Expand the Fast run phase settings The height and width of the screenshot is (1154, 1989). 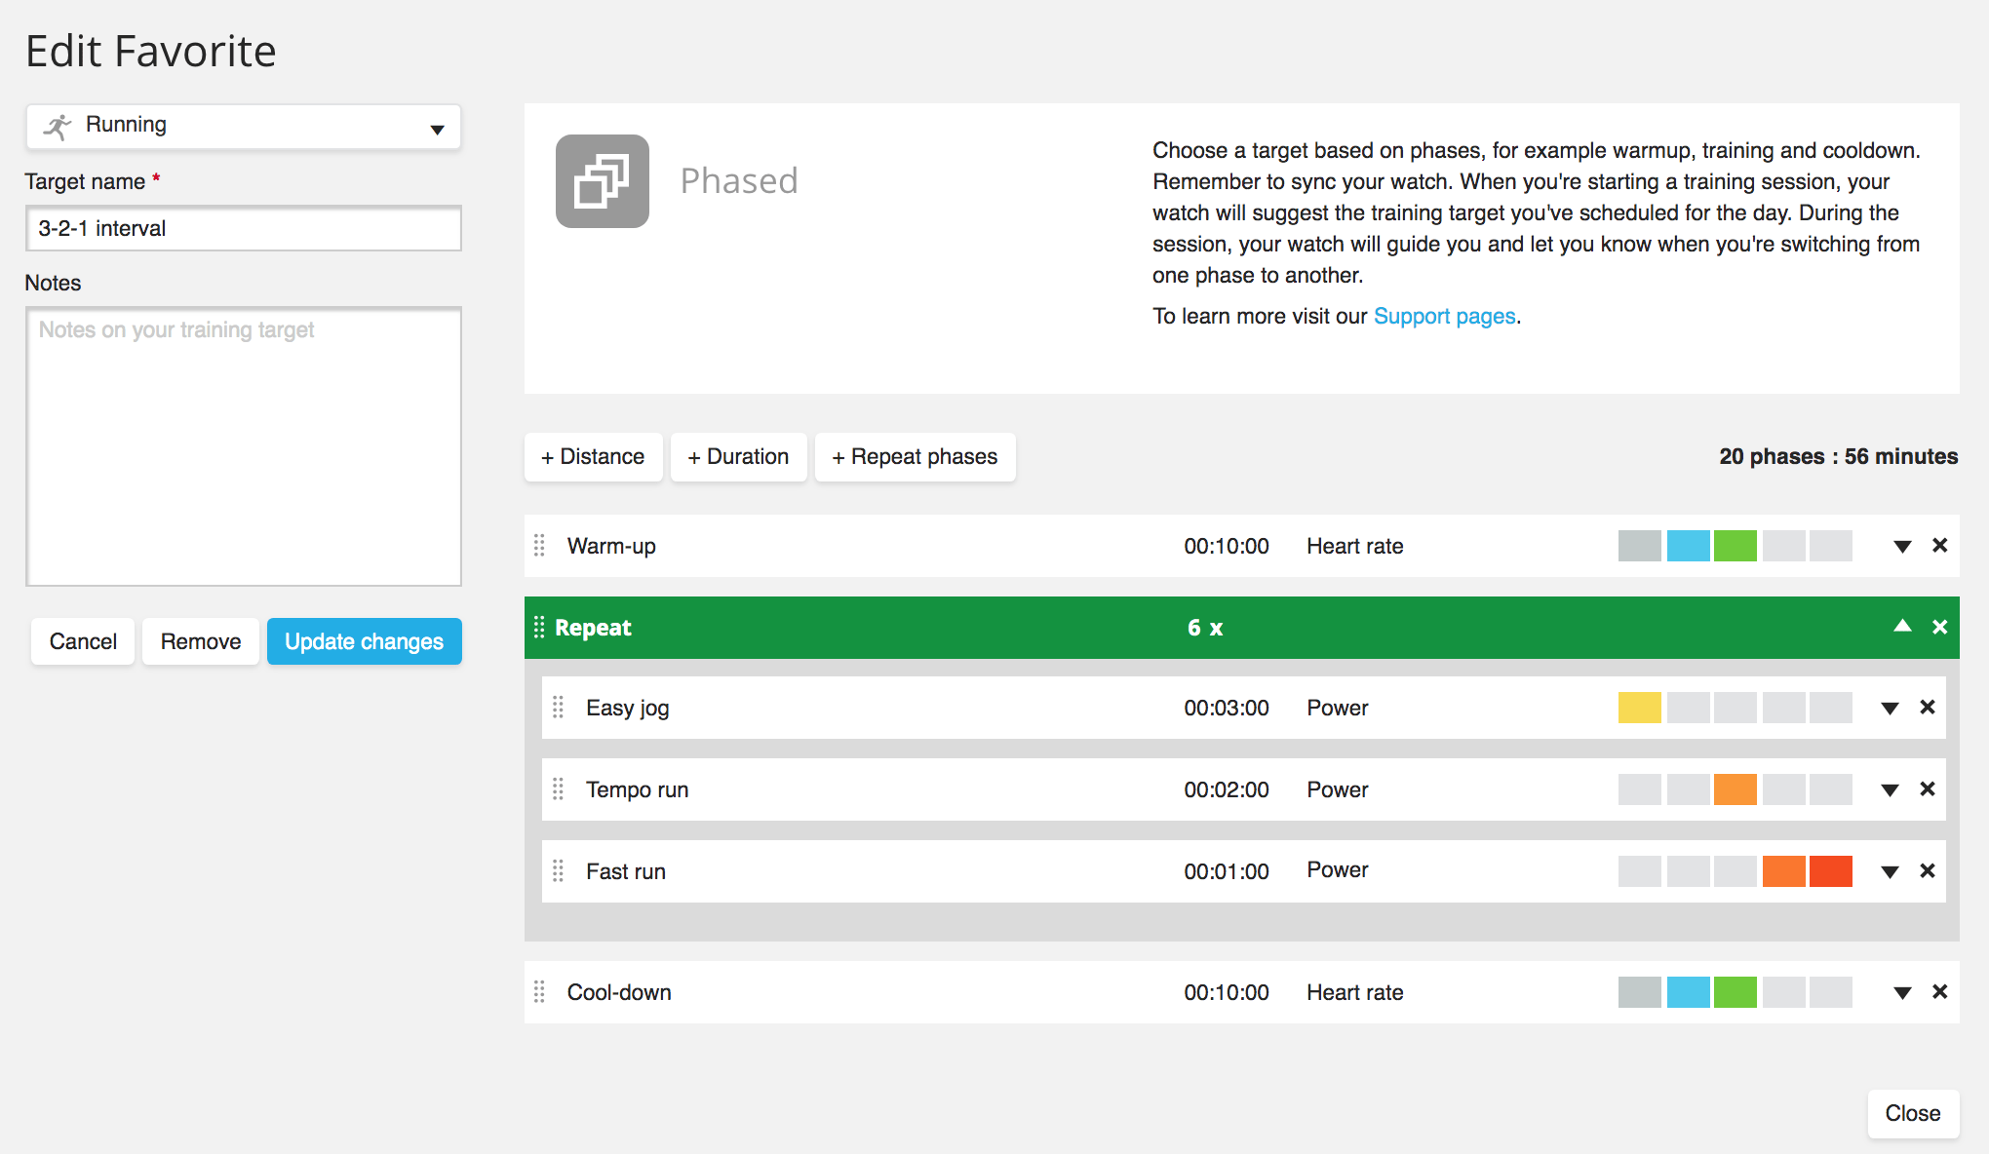(x=1890, y=872)
